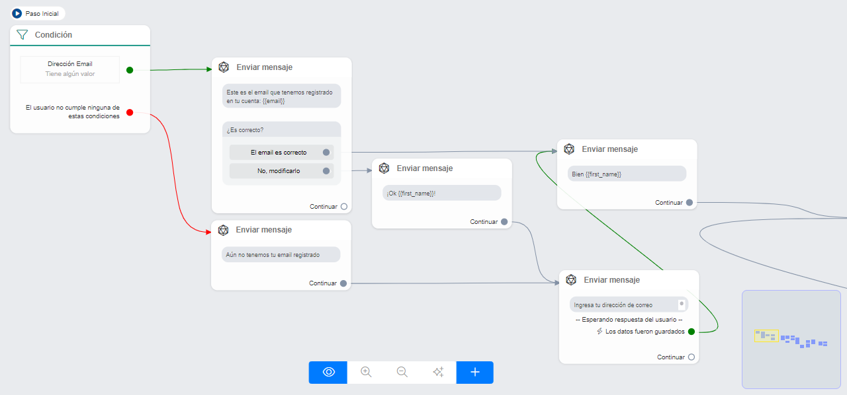847x395 pixels.
Task: Click the icon of the "¡Ok {{first_name}}!" message node
Action: 384,168
